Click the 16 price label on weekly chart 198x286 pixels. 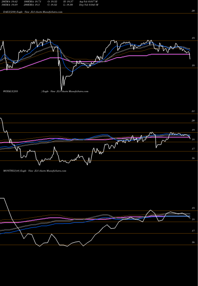click(x=193, y=158)
